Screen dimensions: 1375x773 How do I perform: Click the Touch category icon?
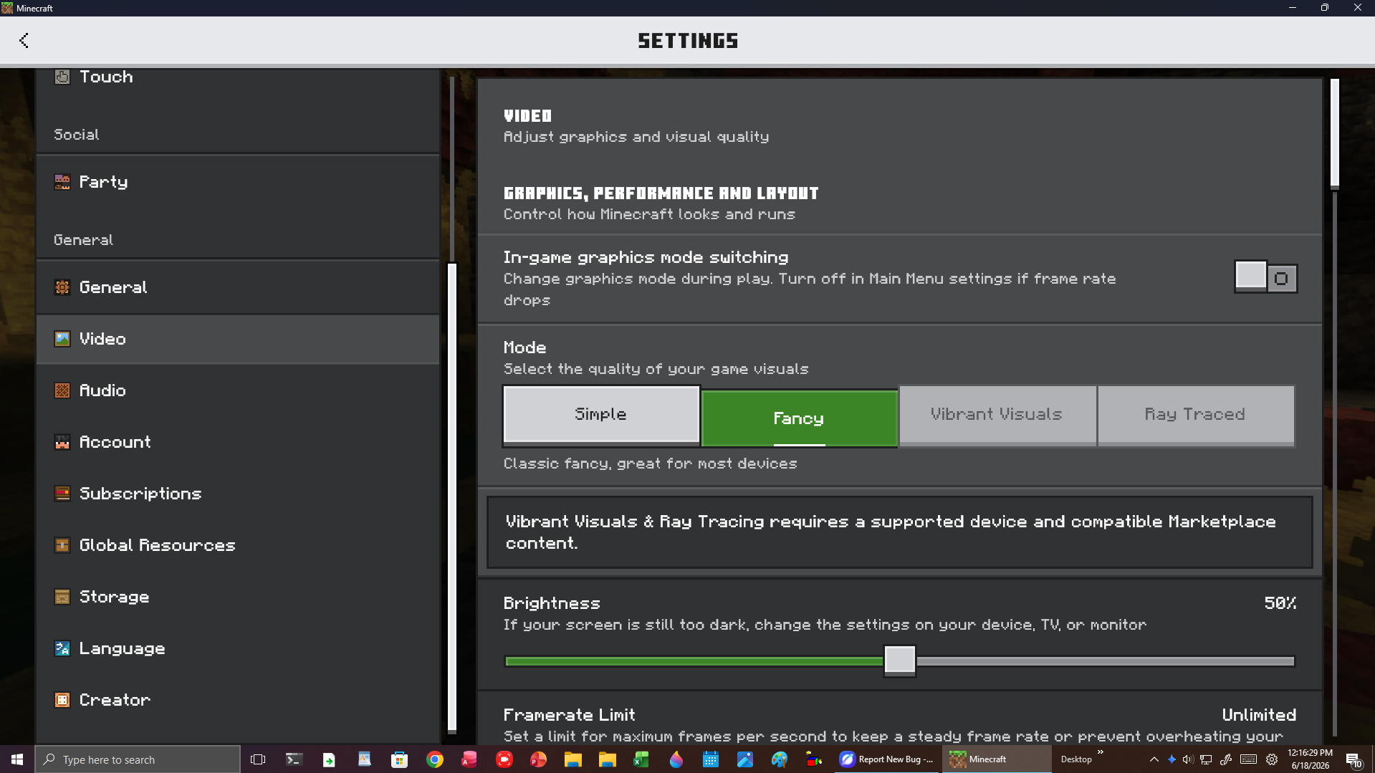[x=62, y=77]
